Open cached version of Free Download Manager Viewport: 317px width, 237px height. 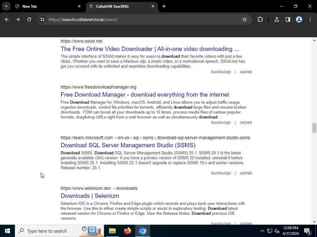point(245,123)
